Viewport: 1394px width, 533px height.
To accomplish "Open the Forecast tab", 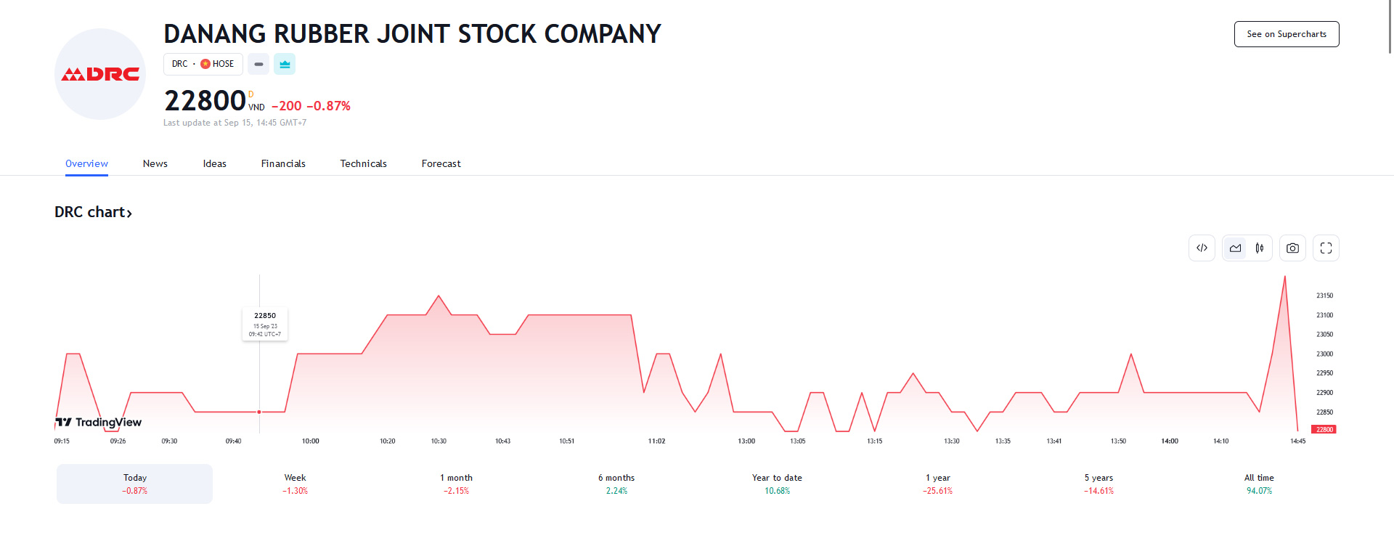I will pyautogui.click(x=441, y=163).
